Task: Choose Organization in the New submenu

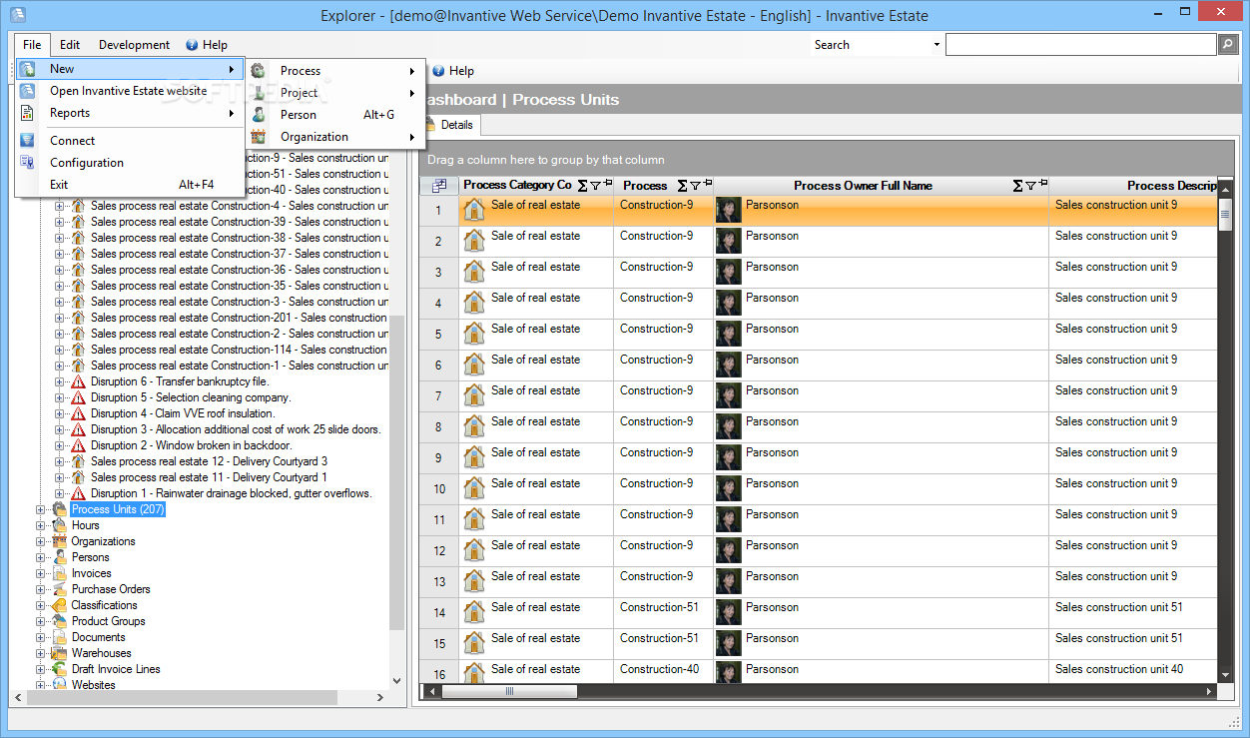Action: click(335, 137)
